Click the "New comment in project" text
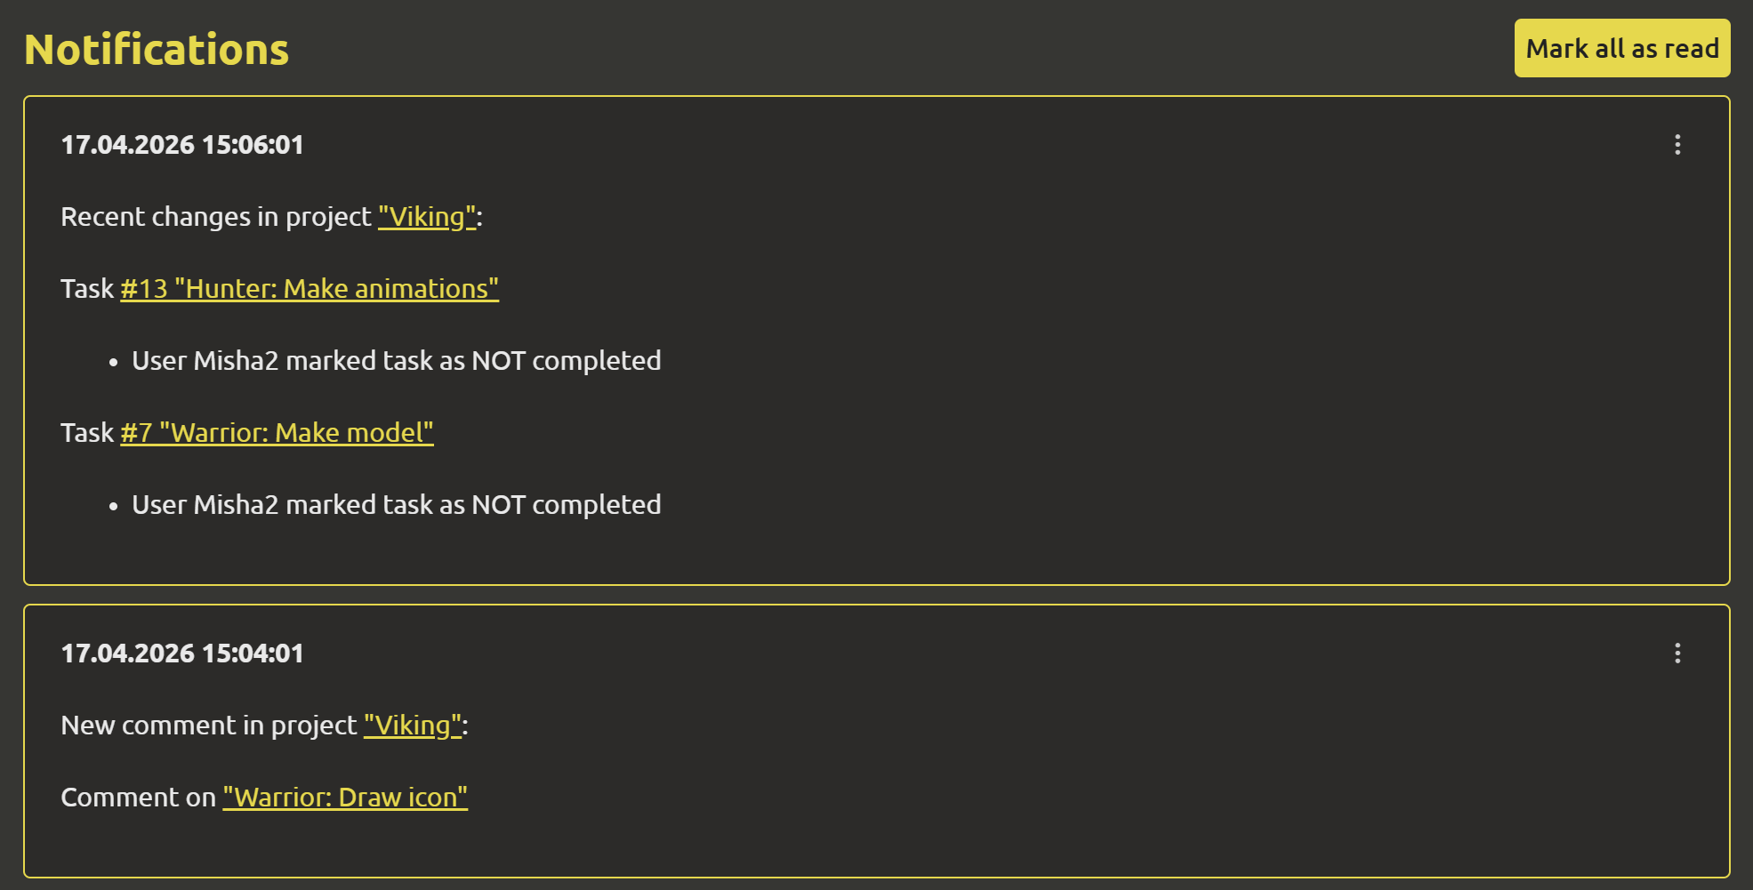Image resolution: width=1753 pixels, height=890 pixels. coord(208,726)
